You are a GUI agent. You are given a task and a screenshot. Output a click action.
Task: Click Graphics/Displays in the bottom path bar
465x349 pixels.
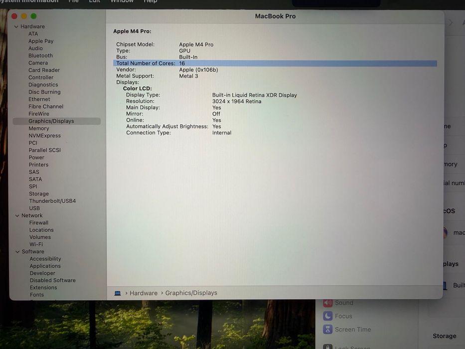(x=191, y=293)
